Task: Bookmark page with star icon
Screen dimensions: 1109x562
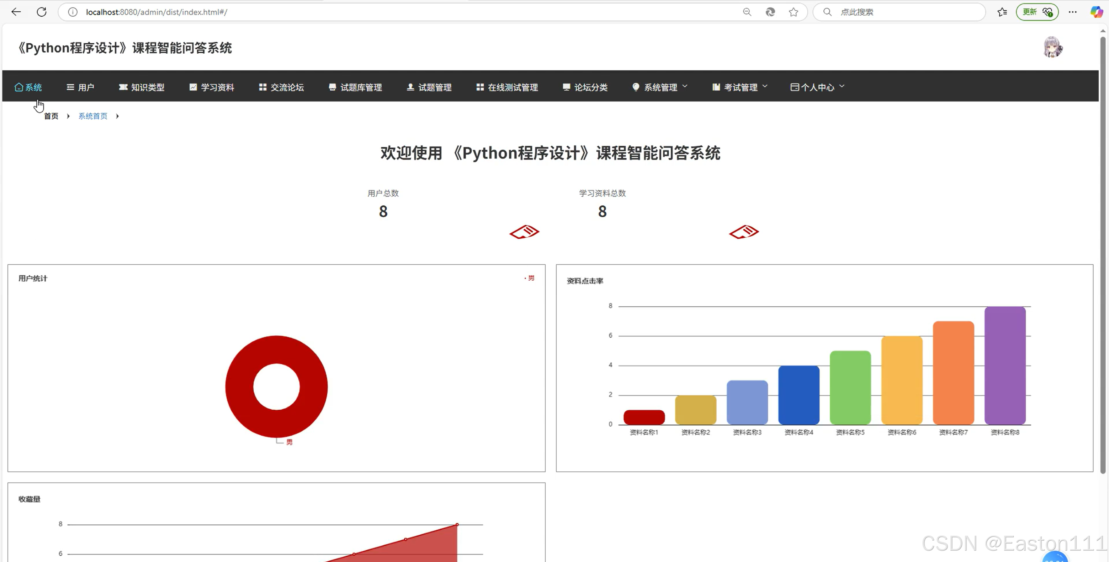Action: click(794, 12)
